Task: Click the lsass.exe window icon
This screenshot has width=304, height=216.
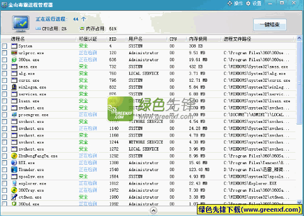Action: tap(14, 101)
